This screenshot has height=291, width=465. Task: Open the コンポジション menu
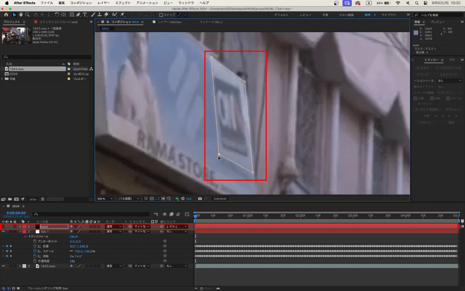click(x=81, y=3)
